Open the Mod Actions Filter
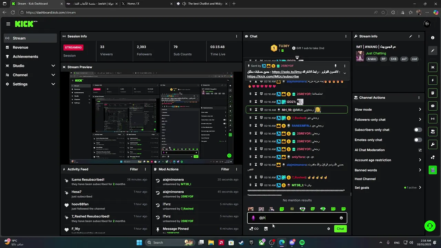Screen dimensions: 441x248 point(225,169)
